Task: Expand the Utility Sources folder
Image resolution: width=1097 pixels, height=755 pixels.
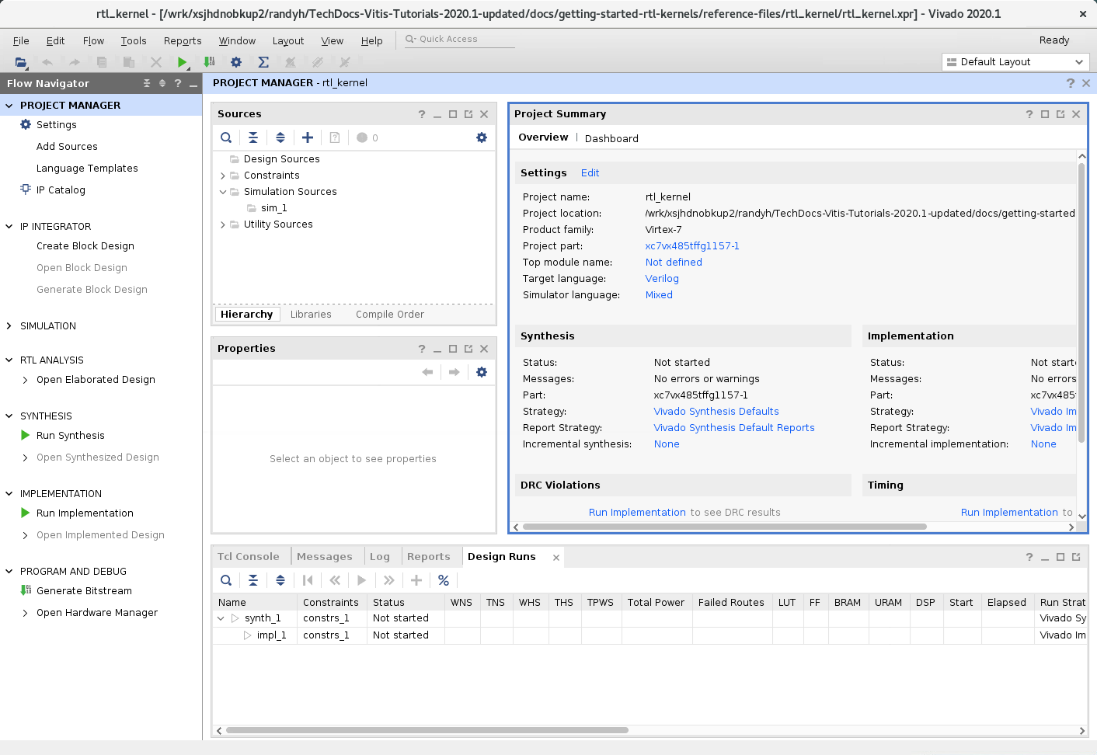Action: pyautogui.click(x=223, y=224)
